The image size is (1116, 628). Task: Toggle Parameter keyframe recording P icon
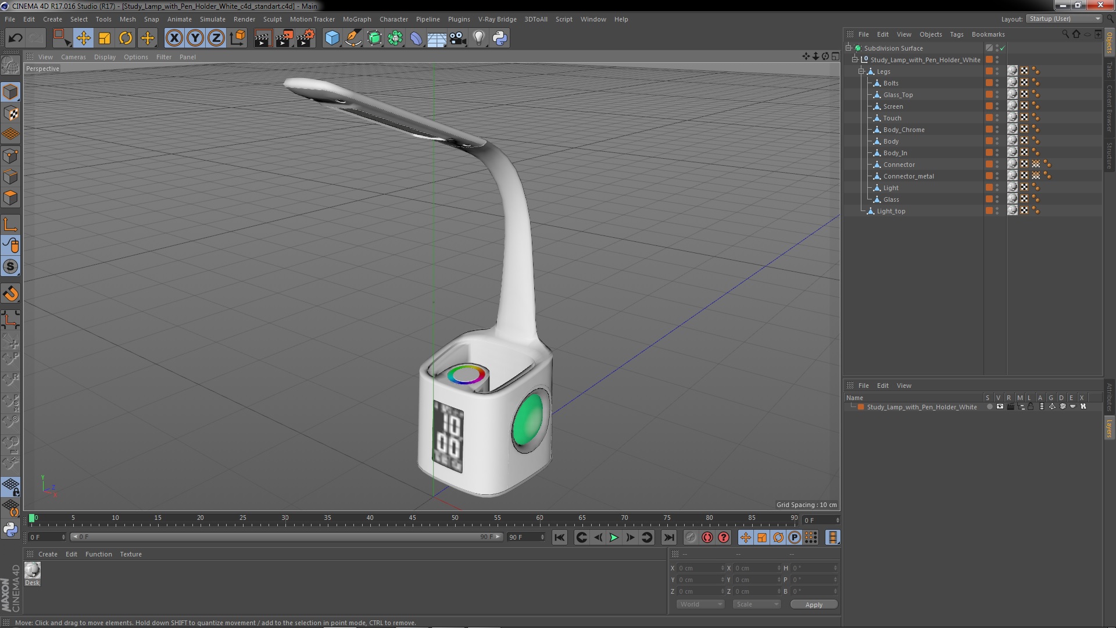795,538
